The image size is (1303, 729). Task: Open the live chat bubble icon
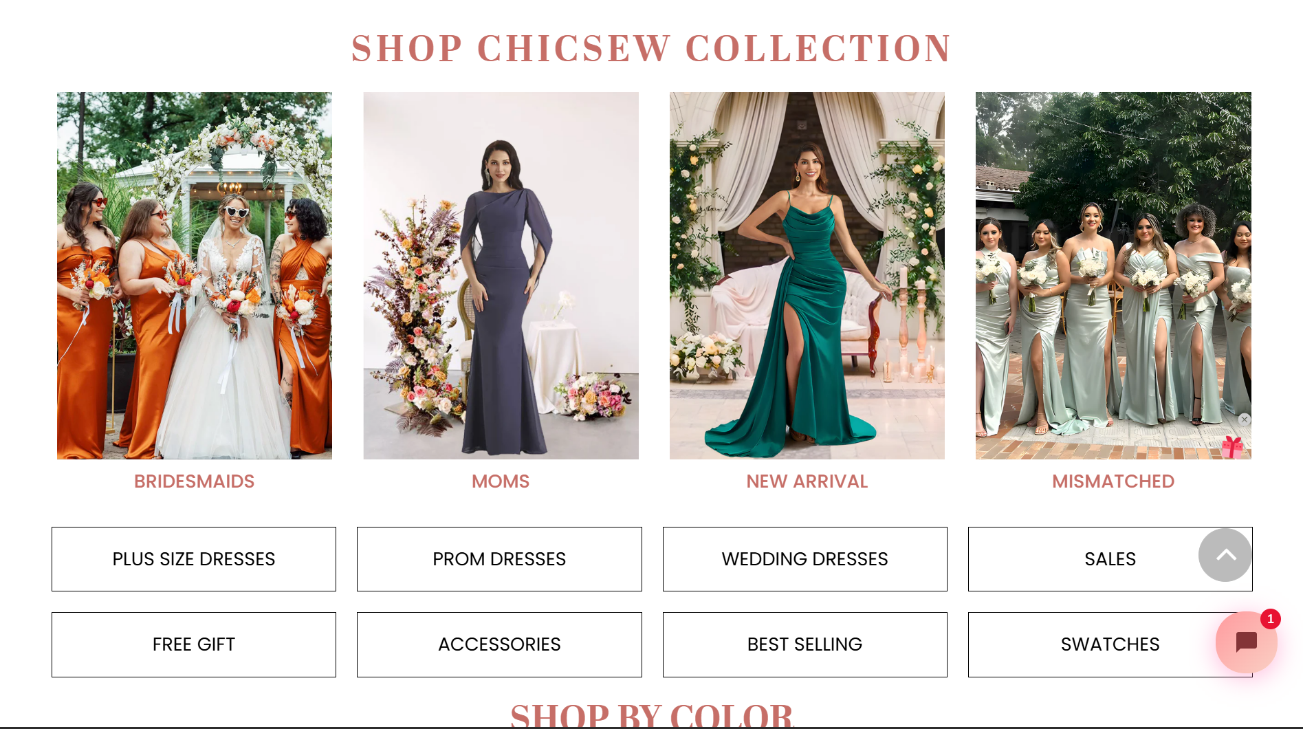tap(1246, 642)
